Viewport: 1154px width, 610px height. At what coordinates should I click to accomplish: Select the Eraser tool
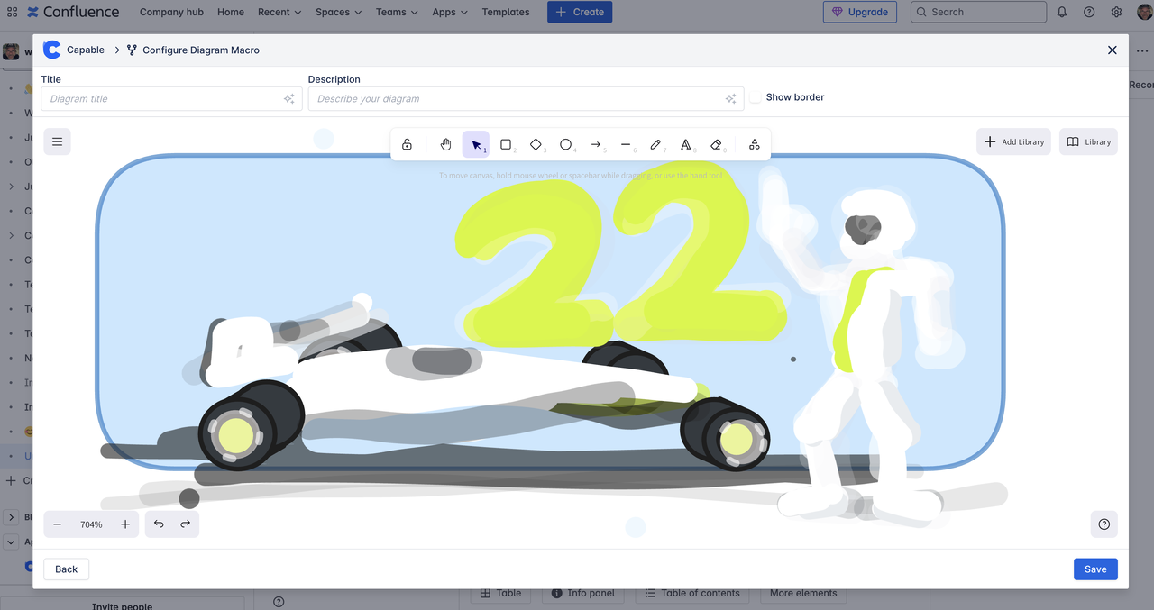(716, 144)
